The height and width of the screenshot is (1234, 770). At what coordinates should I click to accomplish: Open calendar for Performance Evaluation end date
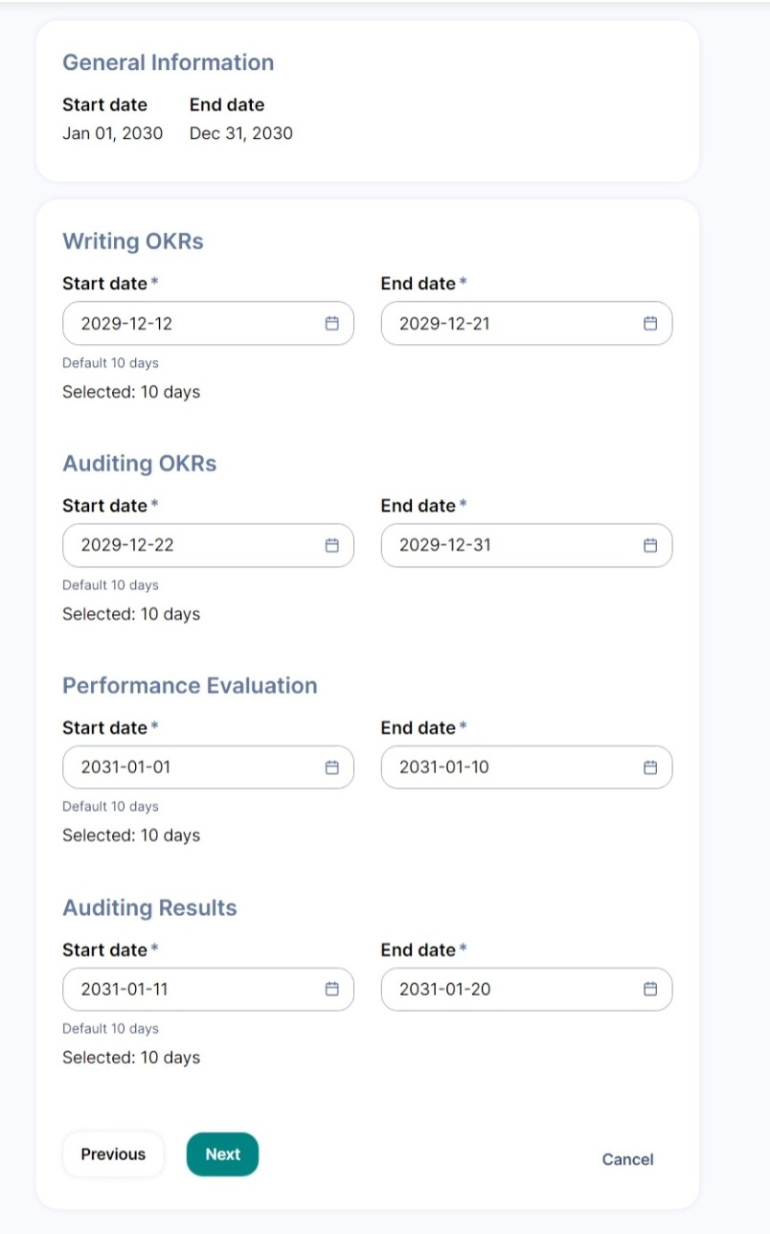(650, 767)
